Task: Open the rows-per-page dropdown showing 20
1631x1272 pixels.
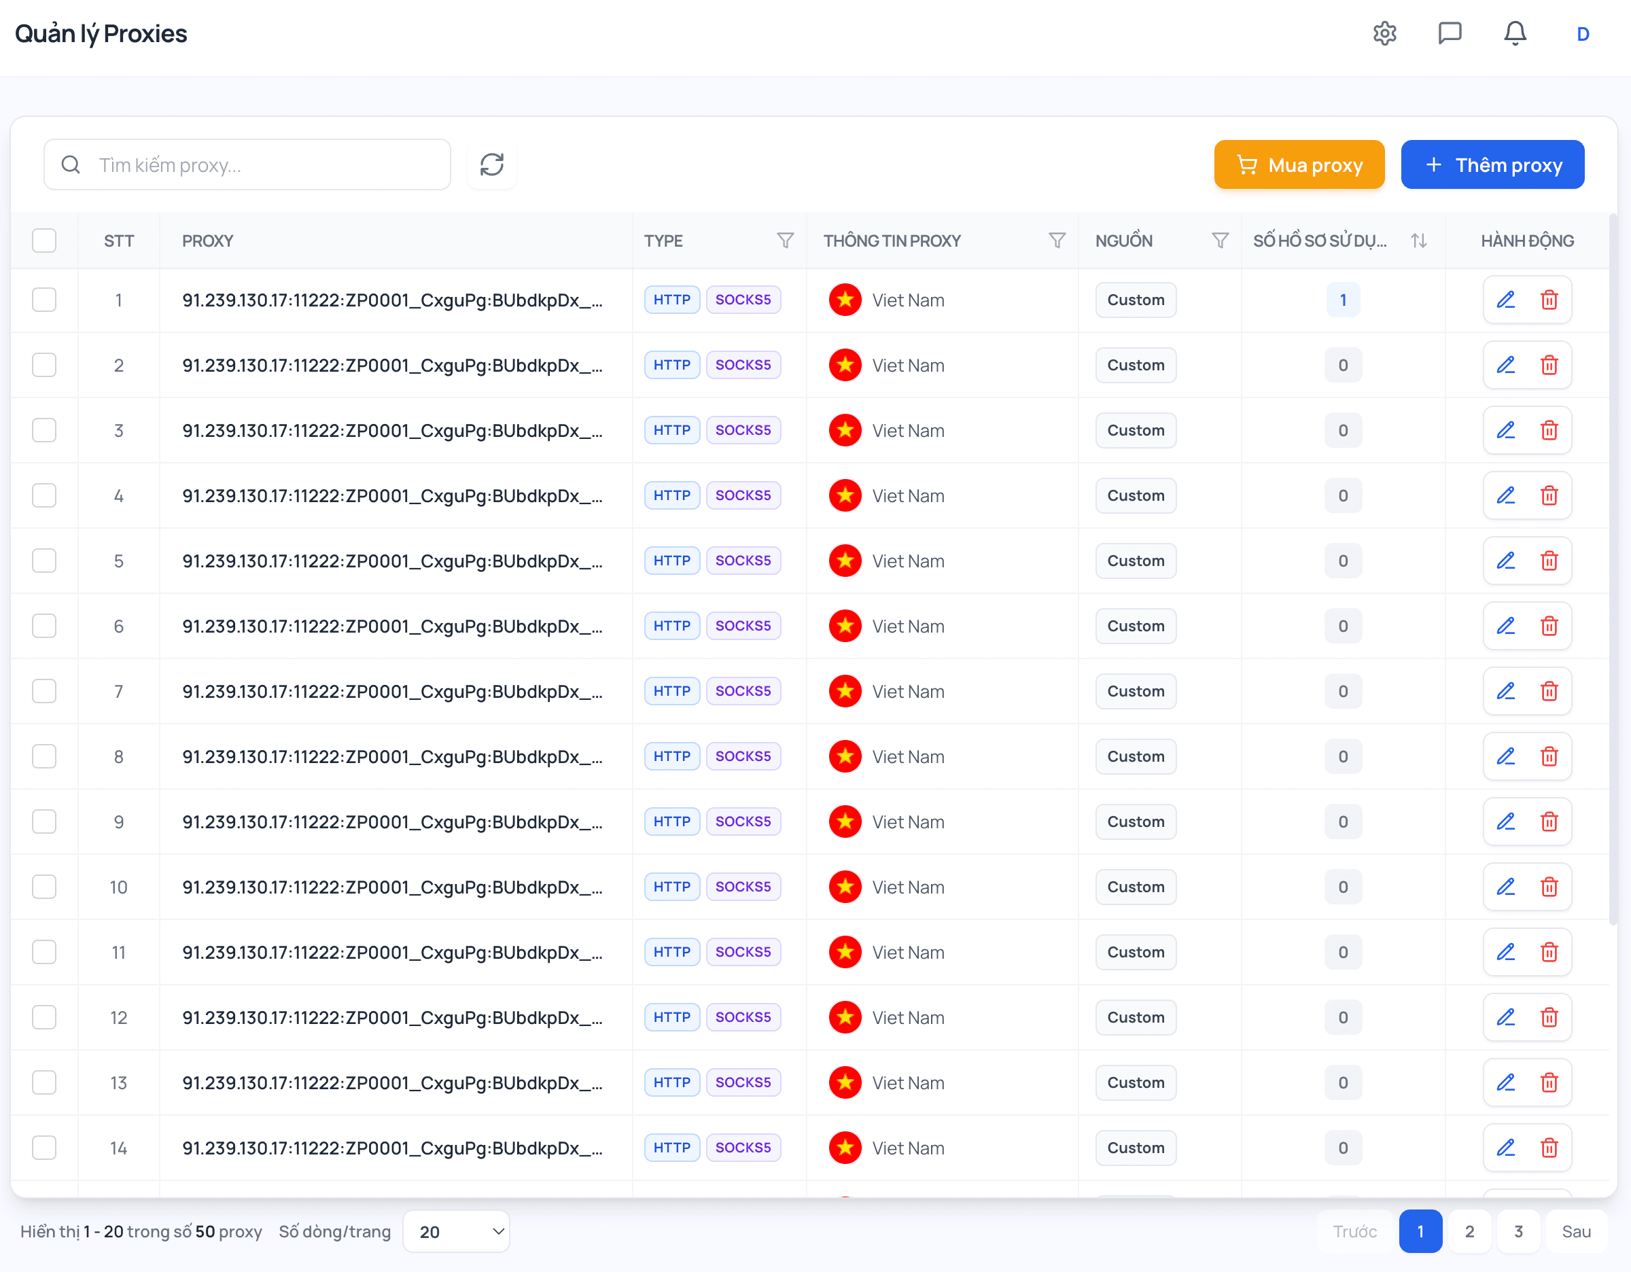Action: click(456, 1232)
